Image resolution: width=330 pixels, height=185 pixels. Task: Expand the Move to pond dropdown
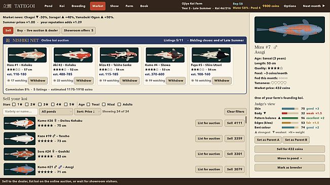[289, 158]
